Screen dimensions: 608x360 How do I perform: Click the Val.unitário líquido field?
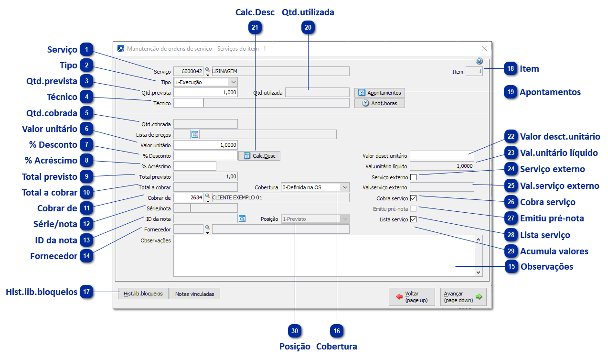point(442,166)
